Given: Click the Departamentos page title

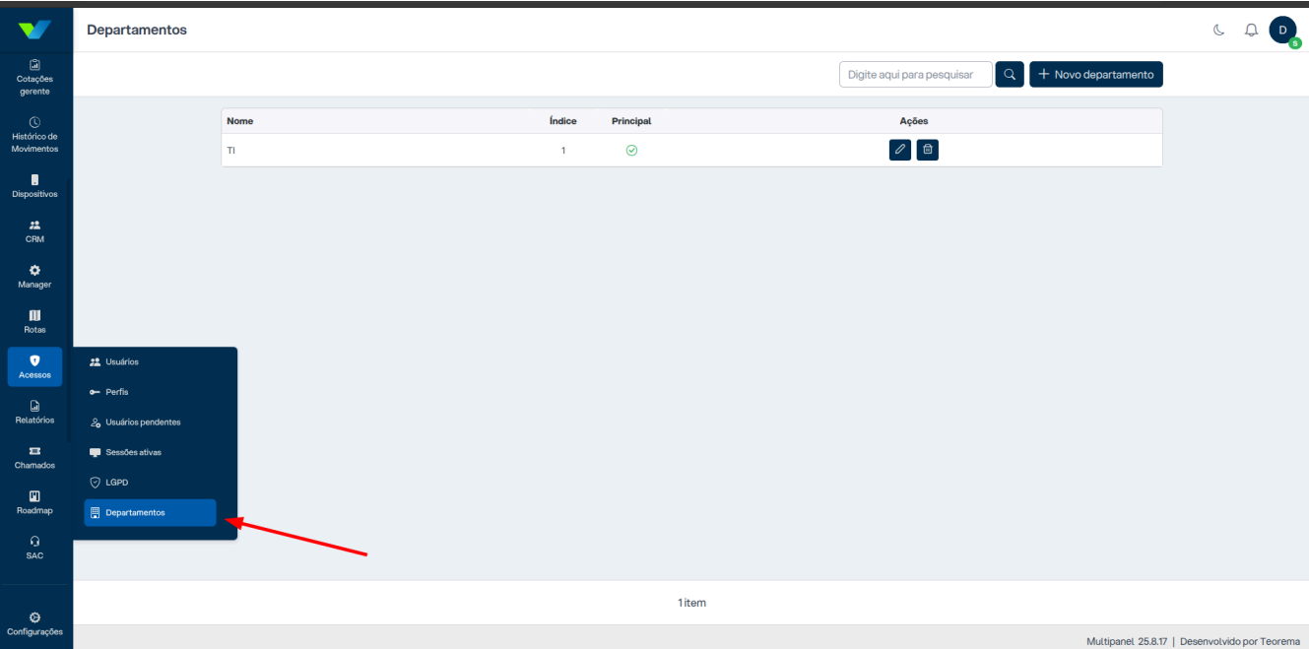Looking at the screenshot, I should [137, 31].
